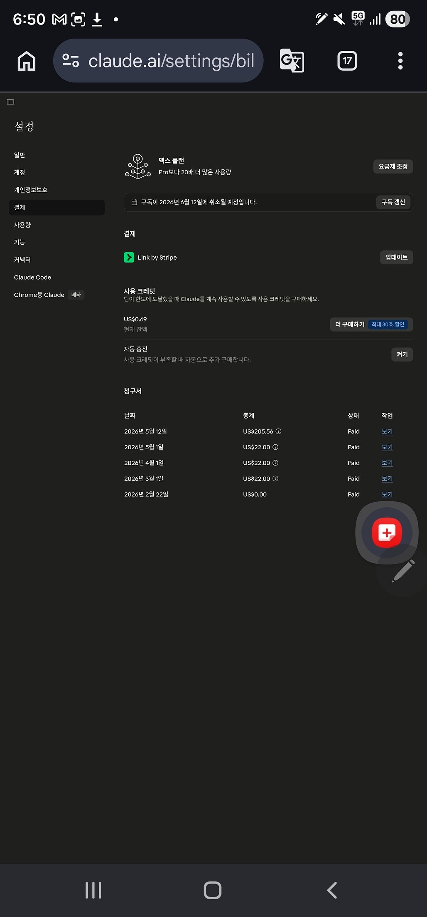Click the calendar icon in cancellation notice

134,202
